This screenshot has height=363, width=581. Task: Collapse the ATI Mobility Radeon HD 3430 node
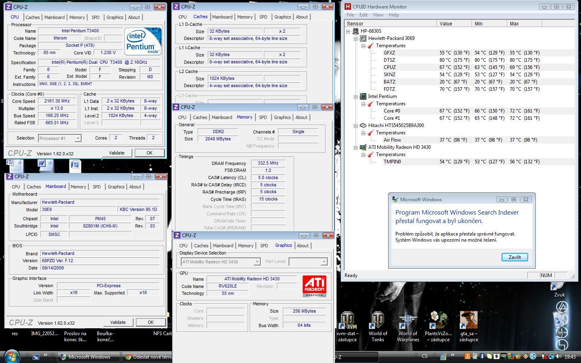(355, 147)
